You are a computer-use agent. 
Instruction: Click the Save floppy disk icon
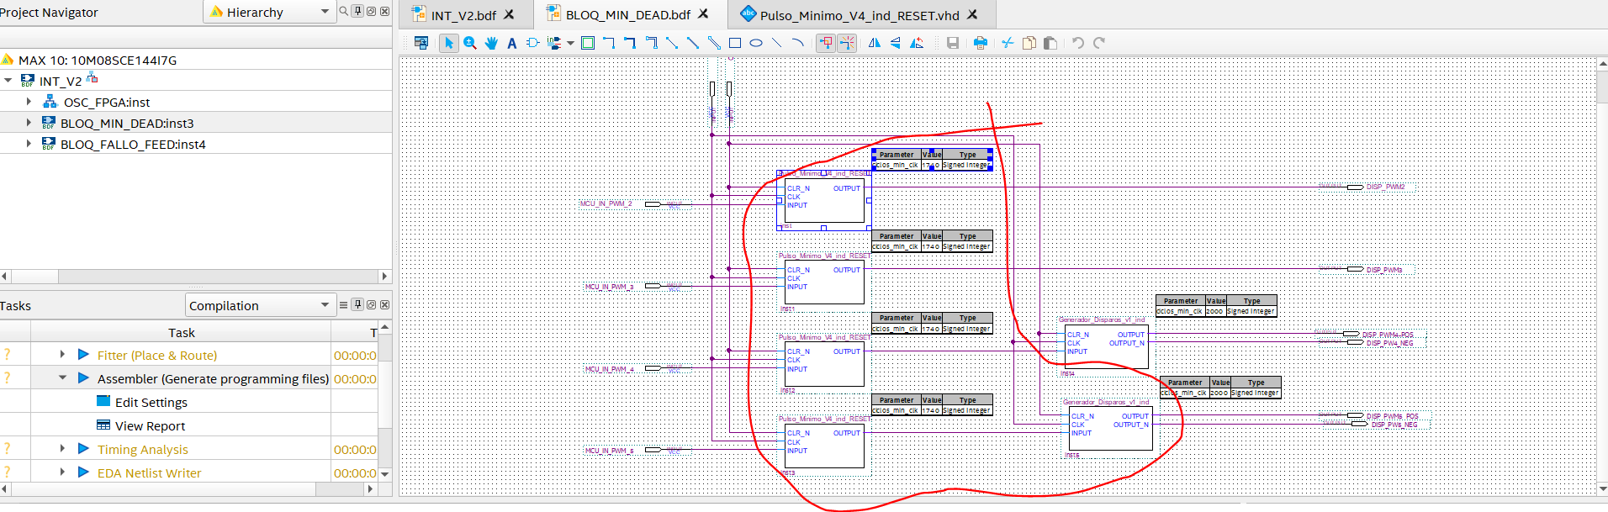pos(953,43)
